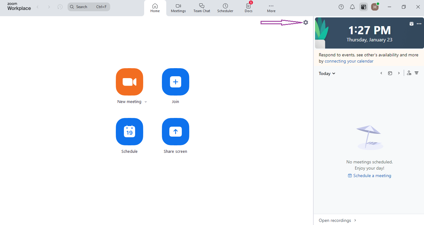
Task: Click the Schedule label text
Action: [x=130, y=152]
